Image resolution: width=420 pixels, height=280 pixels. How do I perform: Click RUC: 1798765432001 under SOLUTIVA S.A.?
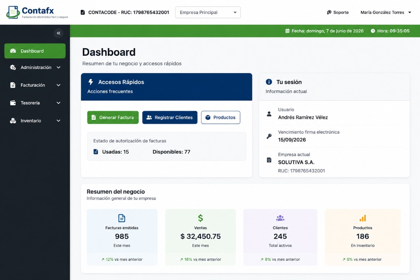tap(301, 171)
